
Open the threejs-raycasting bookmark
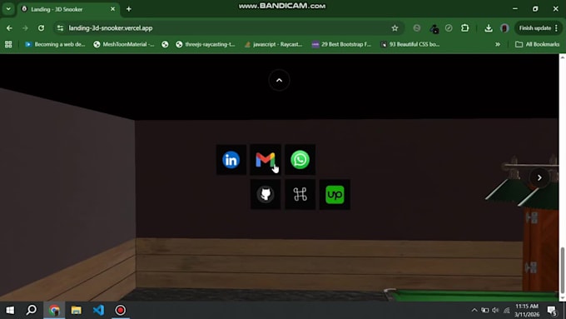(x=206, y=44)
